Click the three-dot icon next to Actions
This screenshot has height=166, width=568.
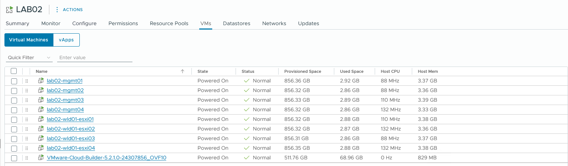tap(57, 10)
